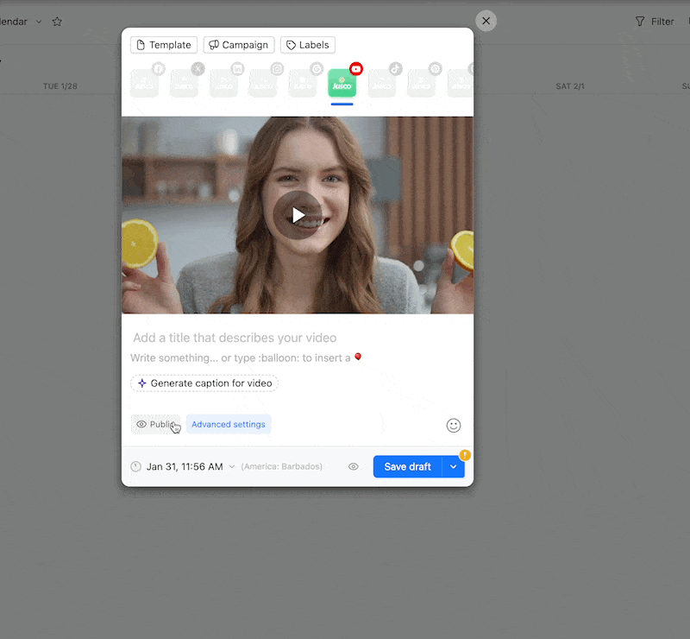Expand the Save draft options arrow
This screenshot has height=639, width=690.
tap(454, 466)
